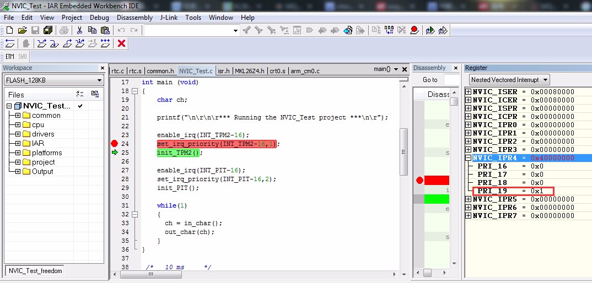Close the Workspace panel
592x283 pixels.
click(x=103, y=68)
